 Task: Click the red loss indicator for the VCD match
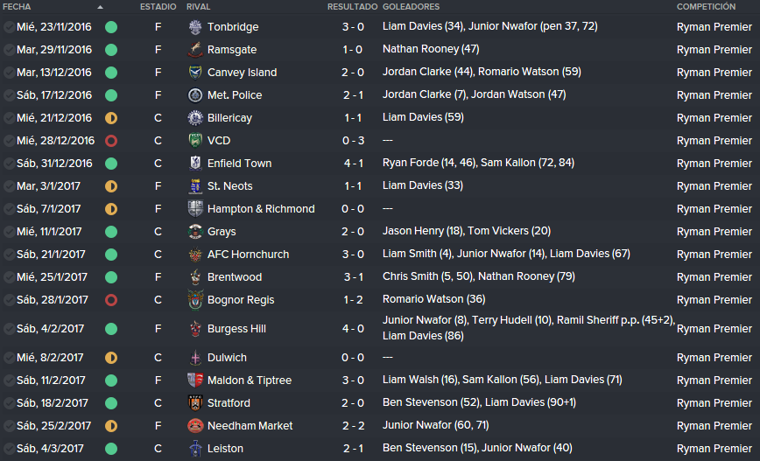(x=111, y=141)
